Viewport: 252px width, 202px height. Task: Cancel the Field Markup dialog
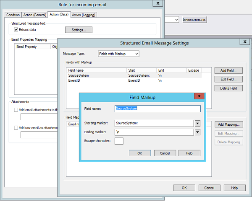[x=165, y=153]
